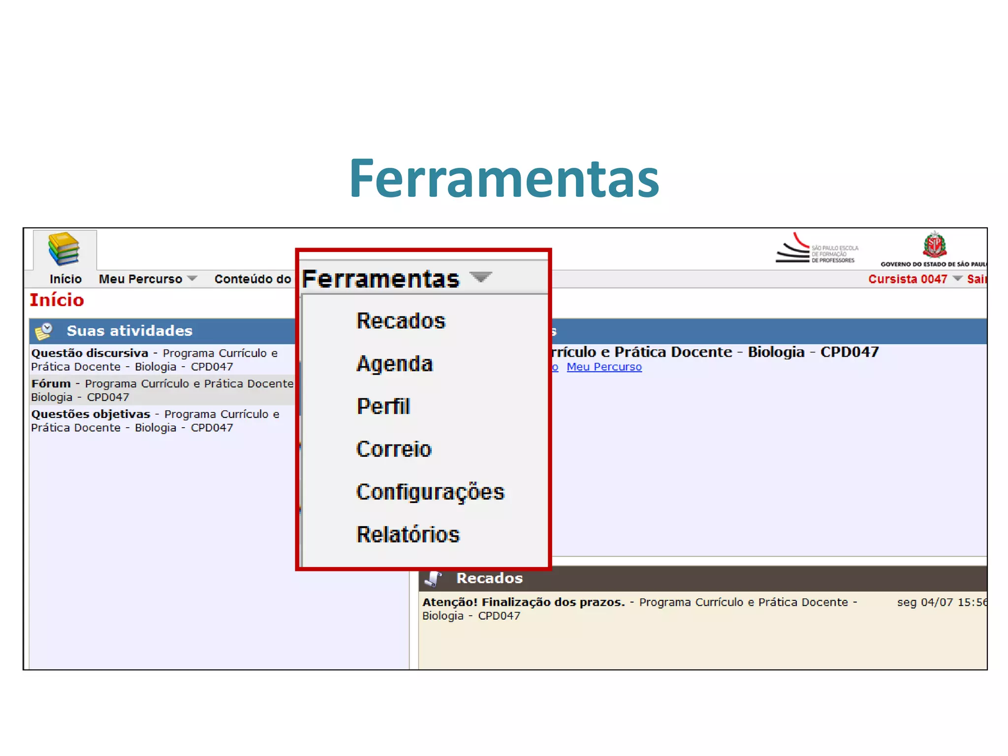Viewport: 1008px width, 756px height.
Task: Click the Sair logout link
Action: point(976,279)
